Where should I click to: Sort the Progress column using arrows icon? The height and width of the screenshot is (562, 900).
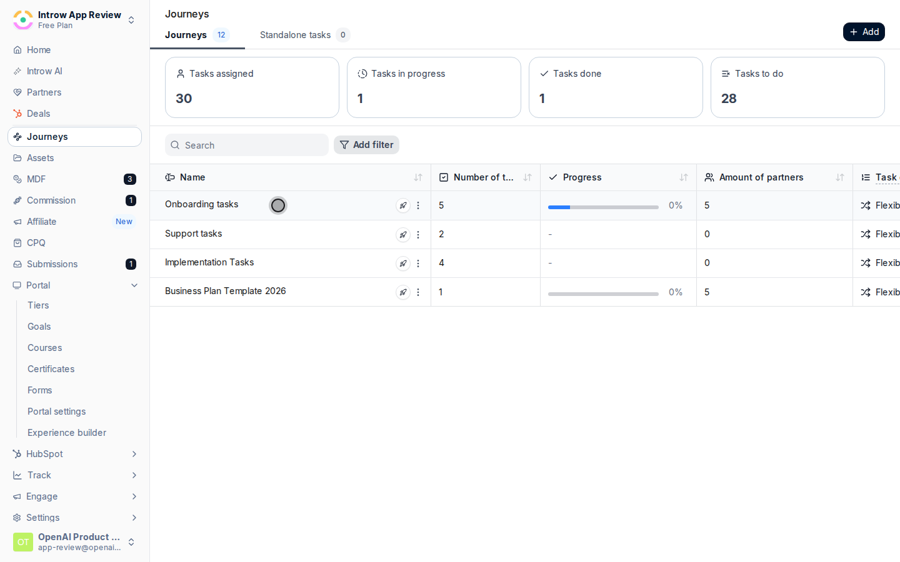coord(684,177)
